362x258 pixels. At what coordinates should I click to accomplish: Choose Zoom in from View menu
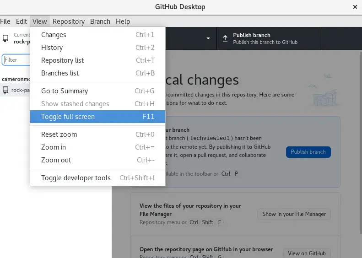click(97, 147)
